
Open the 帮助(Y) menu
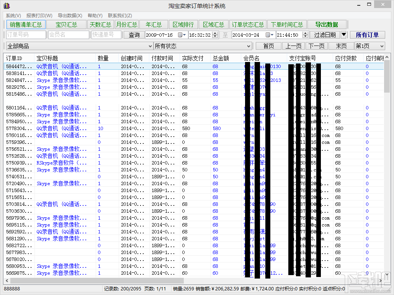[x=95, y=16]
